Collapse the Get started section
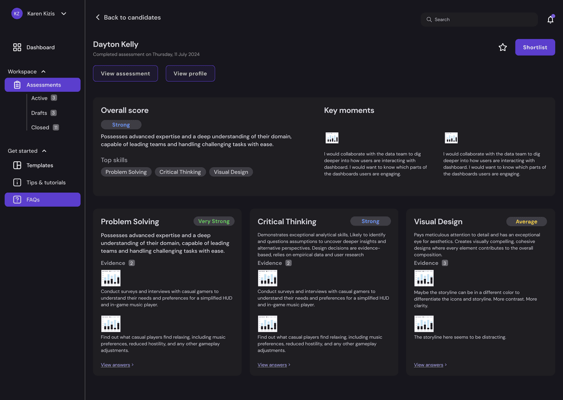This screenshot has width=563, height=400. (44, 151)
